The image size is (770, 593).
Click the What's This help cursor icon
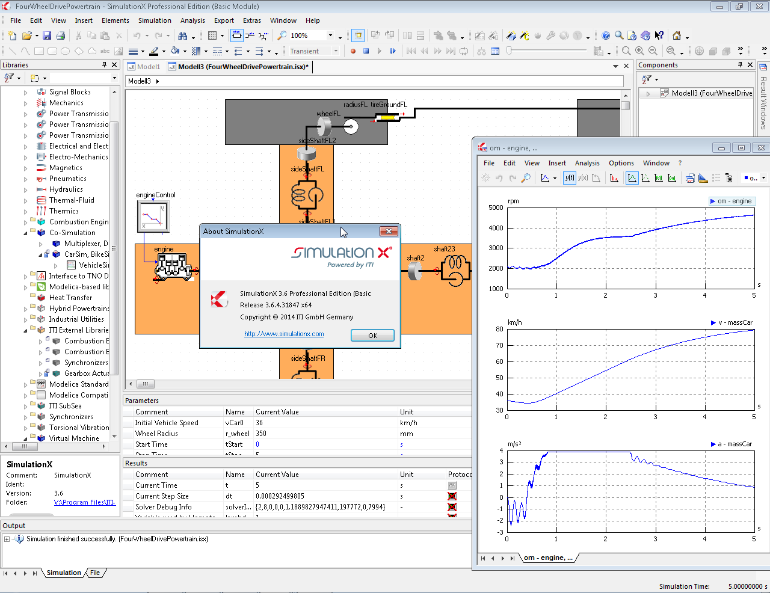point(659,35)
